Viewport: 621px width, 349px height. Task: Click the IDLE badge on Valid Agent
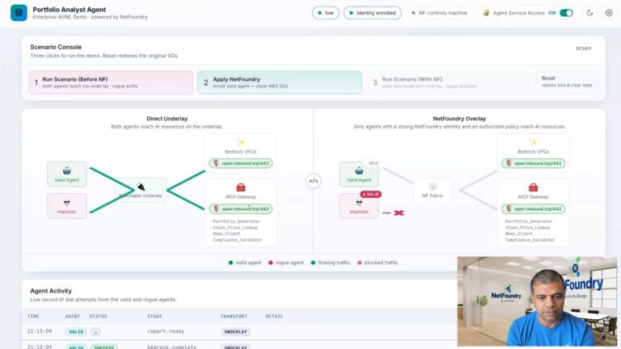[374, 163]
